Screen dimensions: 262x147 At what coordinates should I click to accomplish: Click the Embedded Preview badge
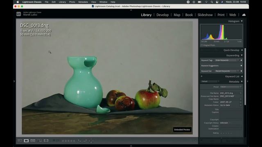(x=182, y=130)
